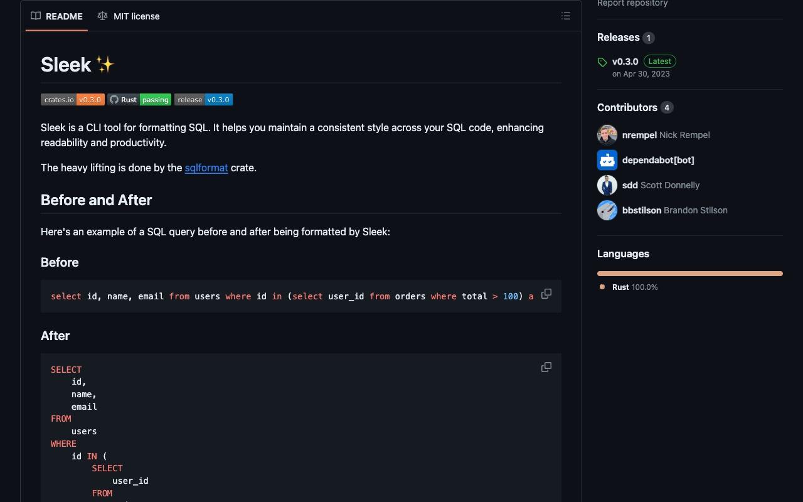This screenshot has height=502, width=803.
Task: Open dependabot[bot] profile link
Action: click(658, 160)
